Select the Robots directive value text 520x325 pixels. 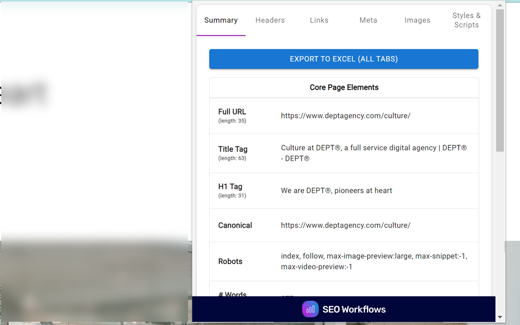pyautogui.click(x=374, y=261)
